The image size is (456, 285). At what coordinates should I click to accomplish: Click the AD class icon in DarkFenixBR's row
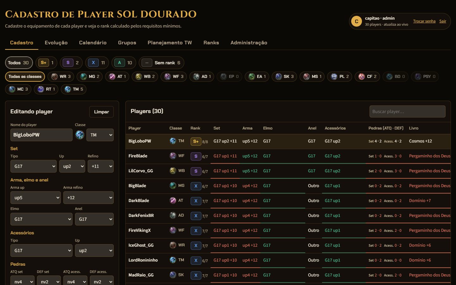tap(173, 215)
